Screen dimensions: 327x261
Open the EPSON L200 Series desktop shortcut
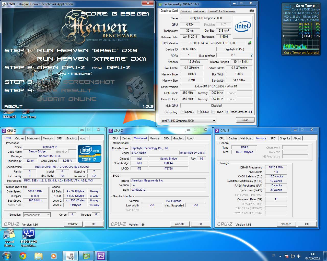tap(29, 238)
